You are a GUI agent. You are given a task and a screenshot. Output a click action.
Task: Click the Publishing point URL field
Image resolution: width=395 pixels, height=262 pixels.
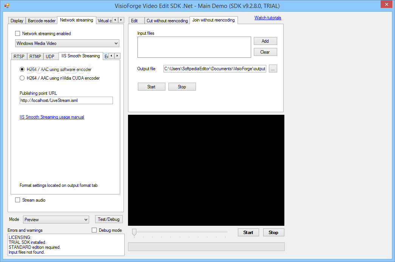coord(66,100)
